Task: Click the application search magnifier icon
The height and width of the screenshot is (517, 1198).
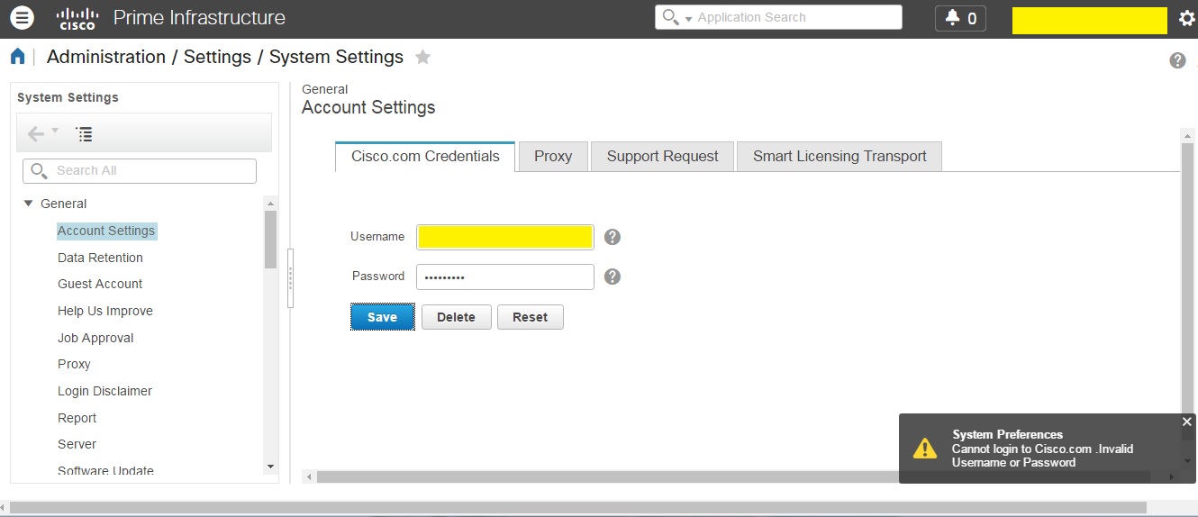Action: 669,17
